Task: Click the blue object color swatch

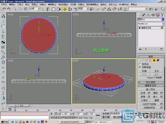Action: (x=163, y=19)
